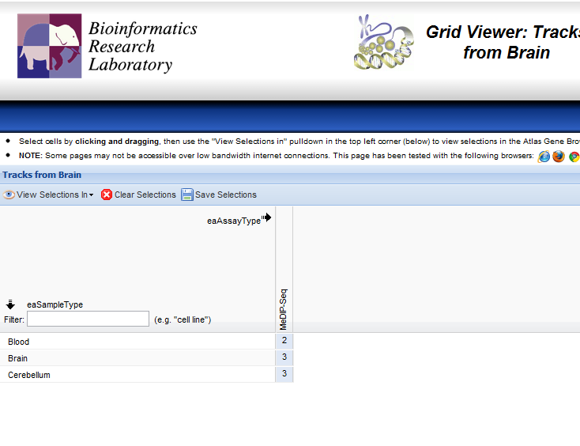Click the Bioinformatics Research Laboratory title text
The width and height of the screenshot is (580, 446).
(x=142, y=47)
